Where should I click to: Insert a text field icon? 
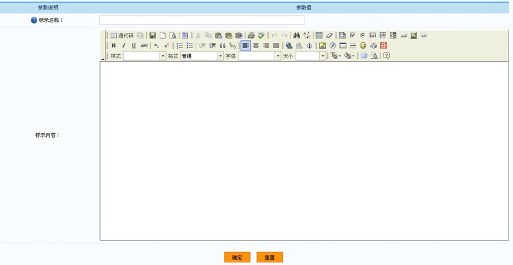373,36
